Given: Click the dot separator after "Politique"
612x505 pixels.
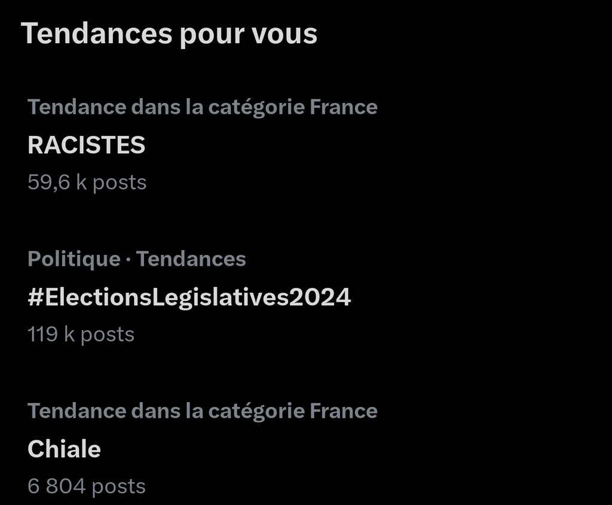Looking at the screenshot, I should [x=128, y=260].
